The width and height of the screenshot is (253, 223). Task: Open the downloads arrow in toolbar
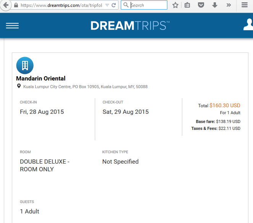(x=215, y=5)
